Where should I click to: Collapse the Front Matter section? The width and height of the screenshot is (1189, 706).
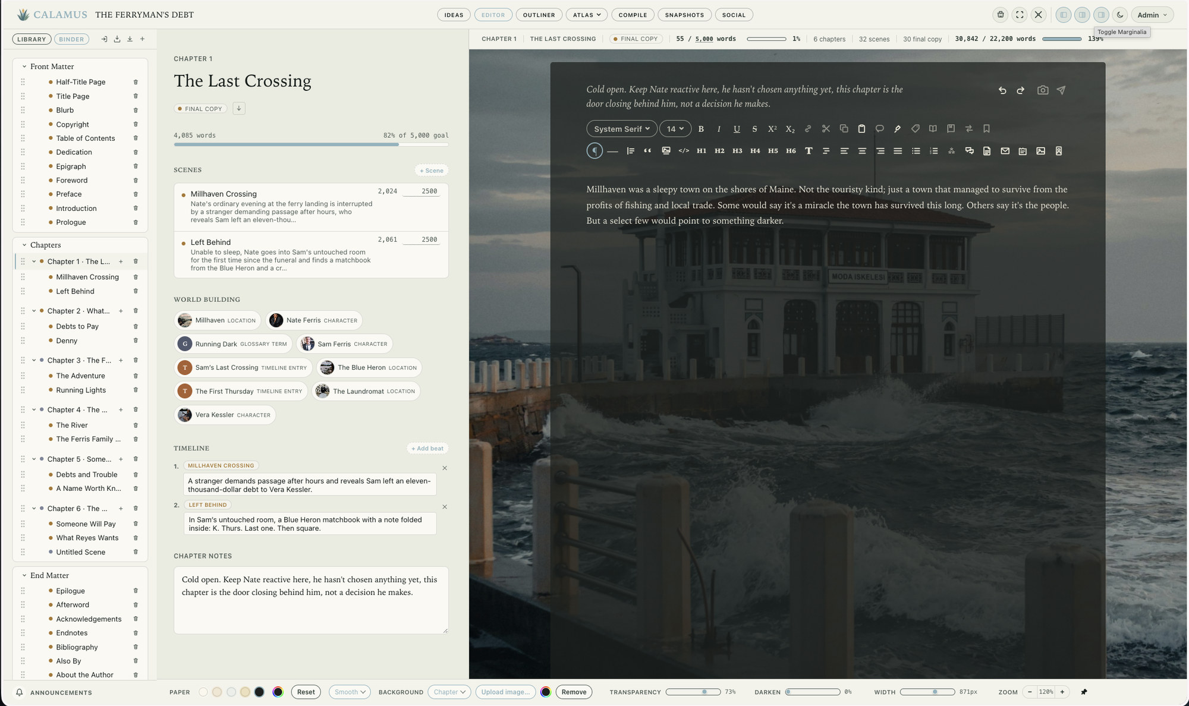(24, 67)
